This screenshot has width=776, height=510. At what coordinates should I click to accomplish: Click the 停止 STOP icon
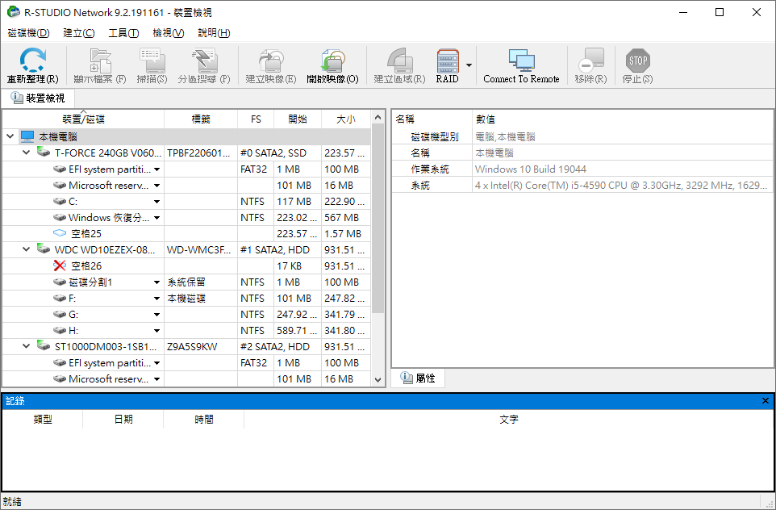tap(637, 61)
